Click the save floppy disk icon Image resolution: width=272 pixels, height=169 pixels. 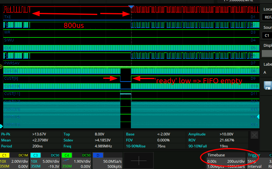[267, 85]
